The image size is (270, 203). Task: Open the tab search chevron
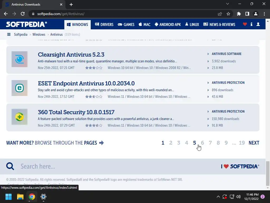click(228, 4)
